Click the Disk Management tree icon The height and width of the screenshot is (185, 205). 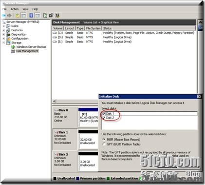point(13,51)
